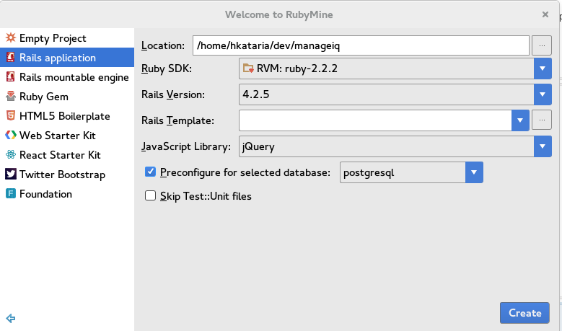Select Empty Project type
The width and height of the screenshot is (562, 331).
click(x=67, y=38)
